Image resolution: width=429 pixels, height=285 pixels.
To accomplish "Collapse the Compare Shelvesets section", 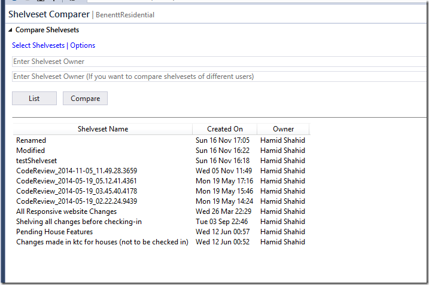I will pos(10,30).
